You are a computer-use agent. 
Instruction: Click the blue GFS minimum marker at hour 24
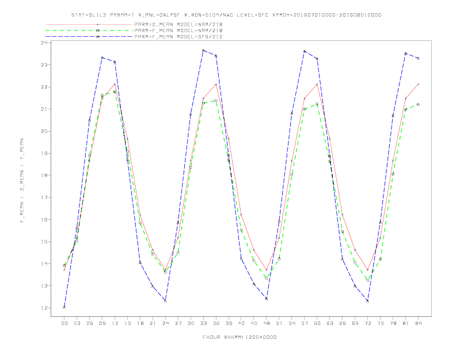coord(165,301)
